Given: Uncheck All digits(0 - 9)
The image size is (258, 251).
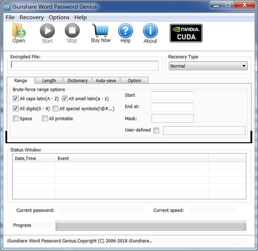Looking at the screenshot, I should click(x=15, y=109).
